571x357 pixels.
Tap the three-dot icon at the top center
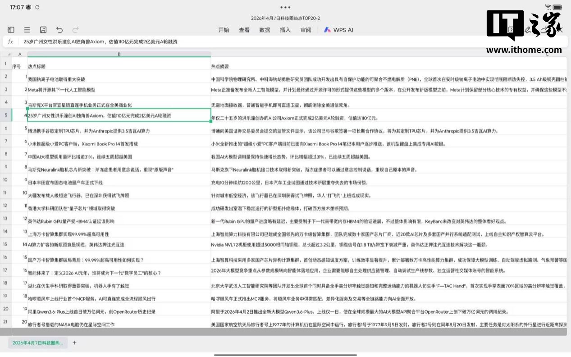285,7
